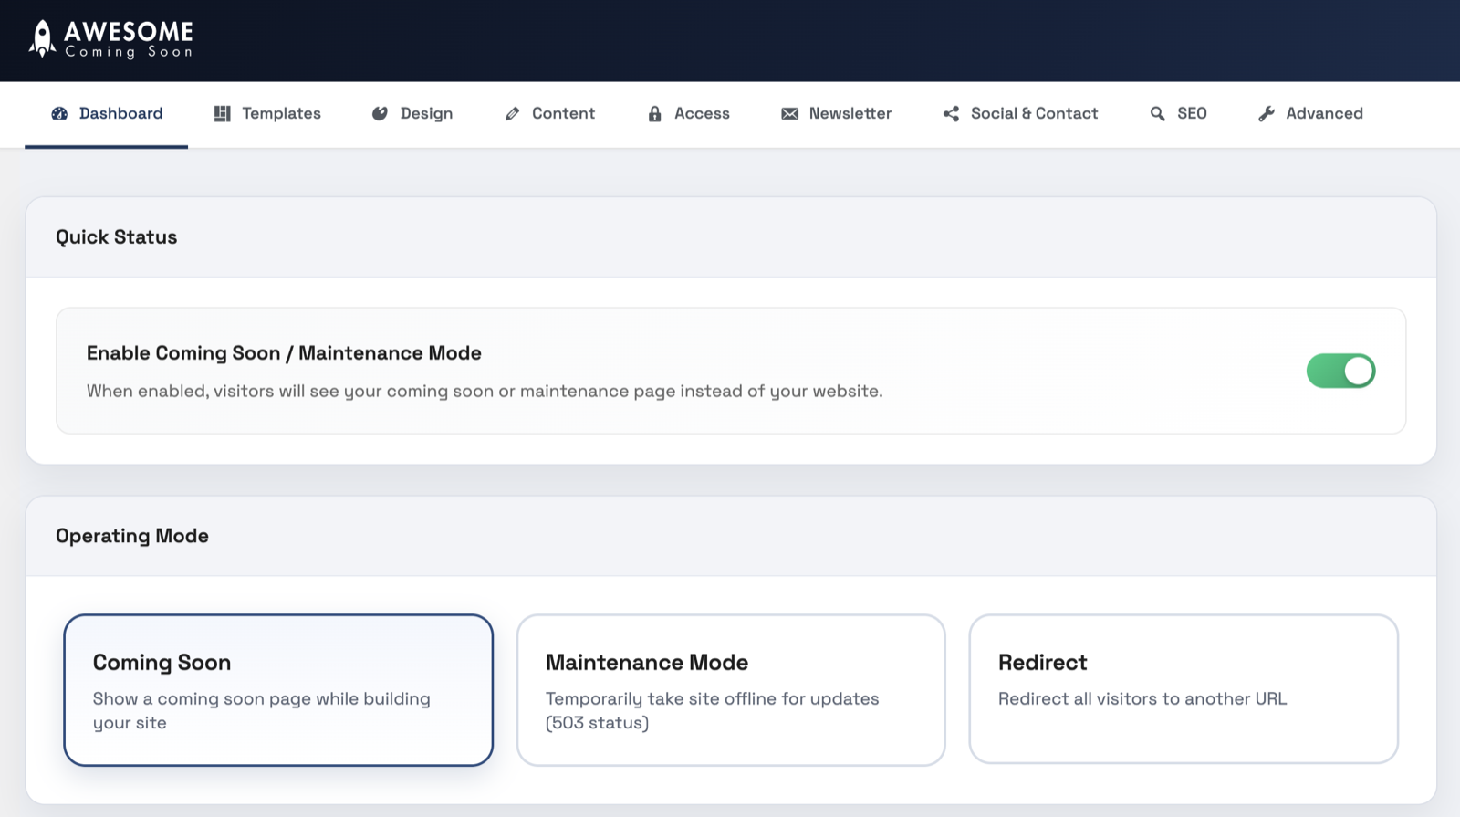Click the Dashboard gauge icon

pos(59,113)
